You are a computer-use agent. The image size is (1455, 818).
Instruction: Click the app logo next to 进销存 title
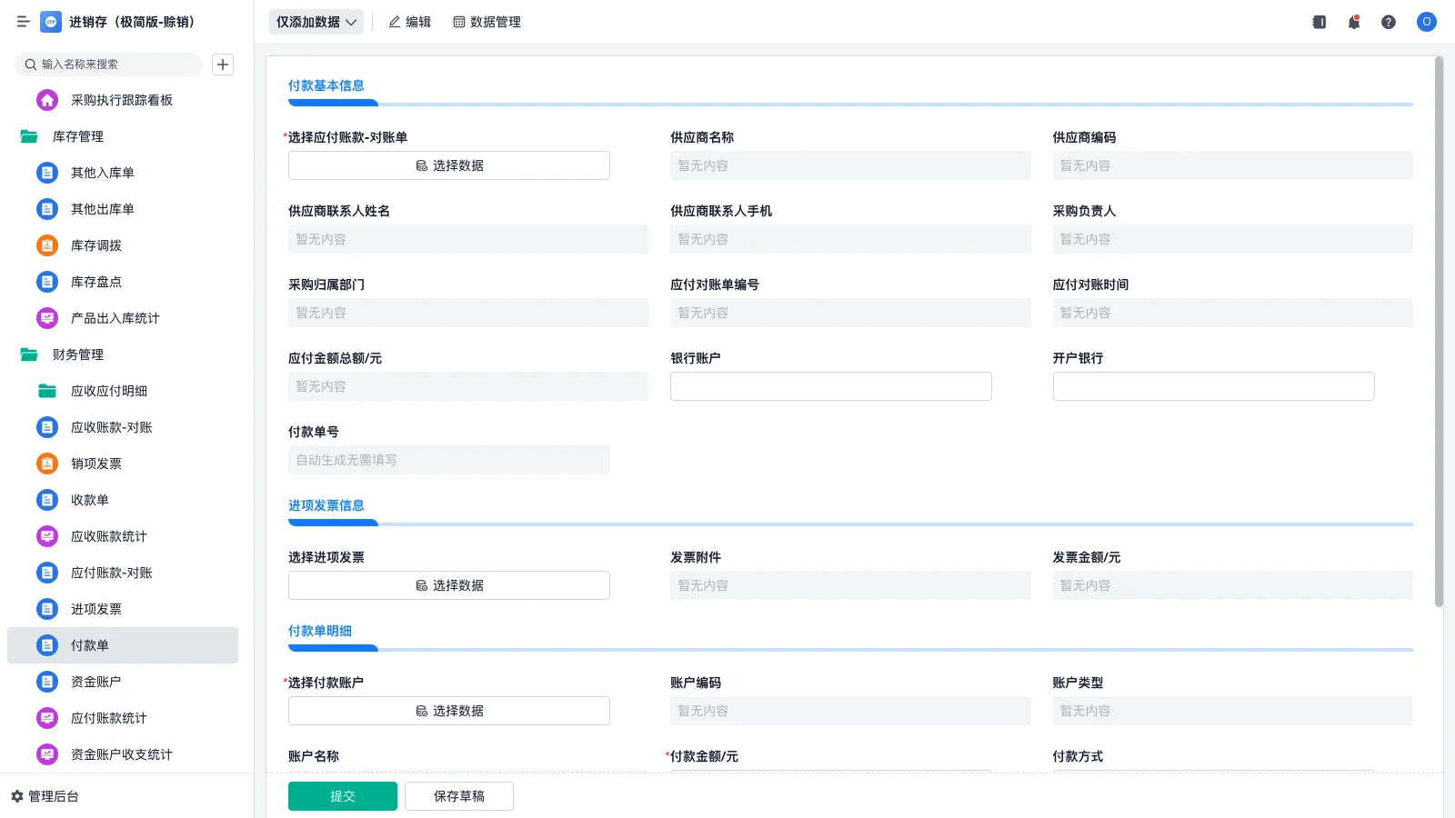coord(51,22)
